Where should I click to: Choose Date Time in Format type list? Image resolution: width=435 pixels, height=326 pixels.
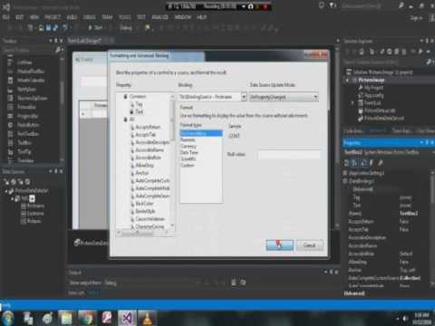click(x=189, y=152)
